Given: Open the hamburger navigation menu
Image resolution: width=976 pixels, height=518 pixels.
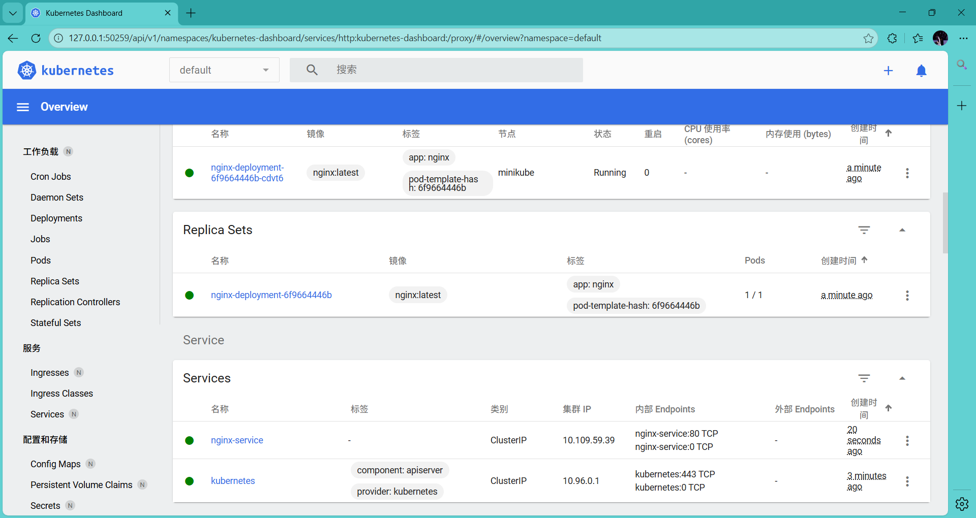Looking at the screenshot, I should tap(23, 107).
